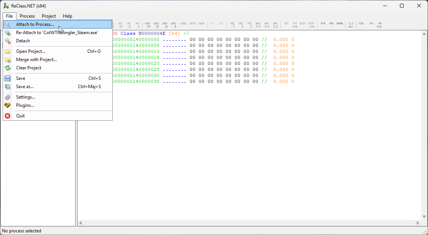Choose the UTXT unicode text type

click(x=303, y=24)
